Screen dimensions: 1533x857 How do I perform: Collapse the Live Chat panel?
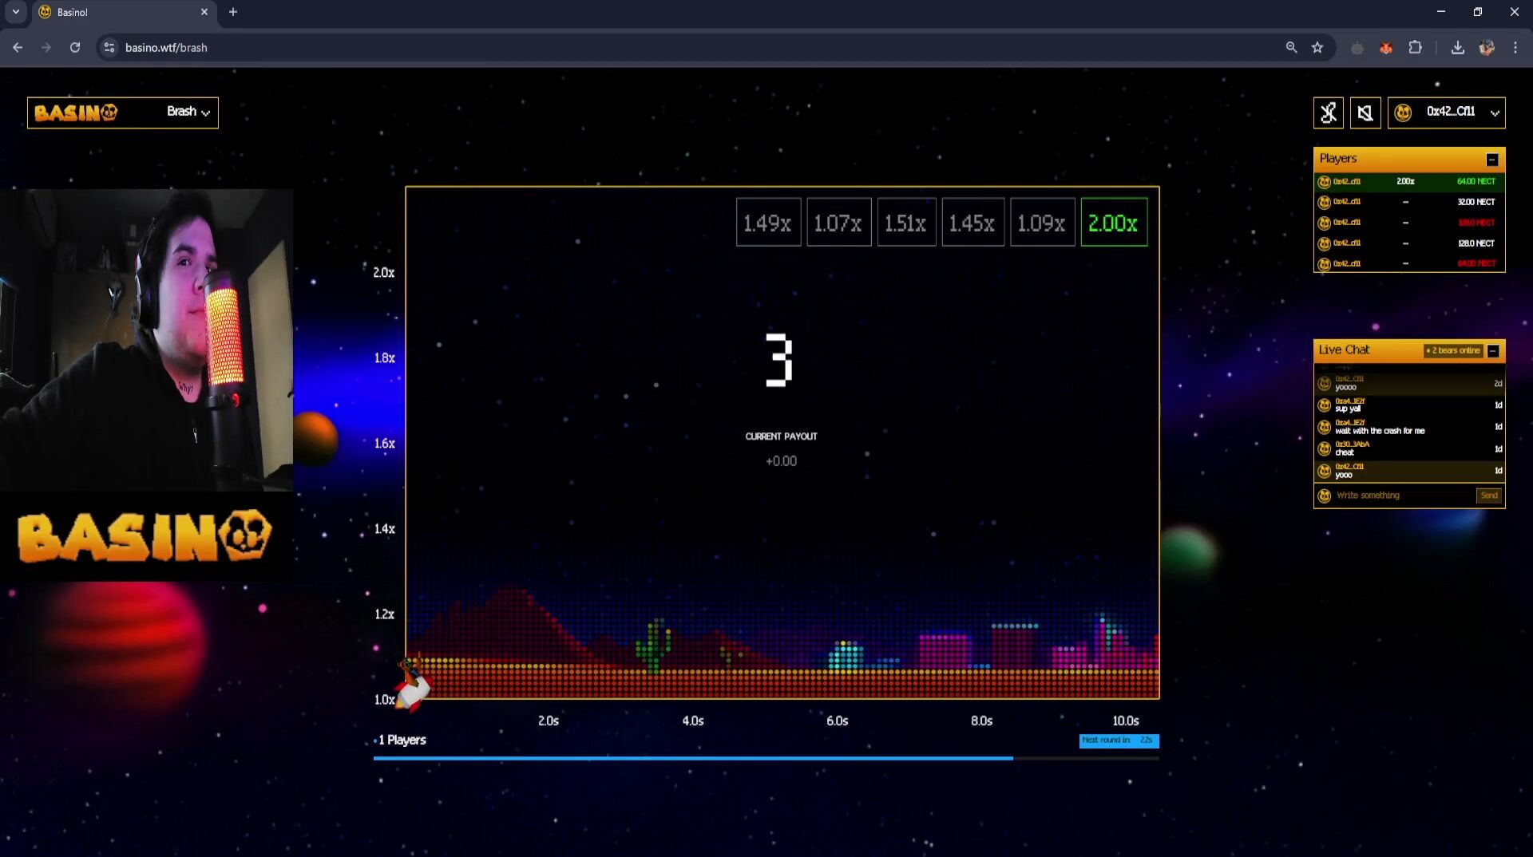click(1493, 351)
